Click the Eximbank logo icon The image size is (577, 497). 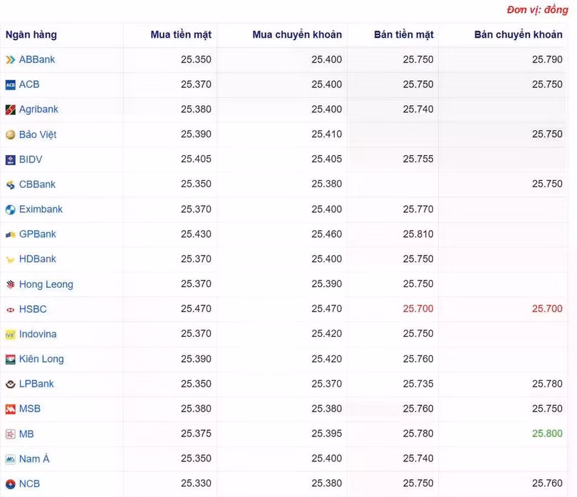(11, 209)
